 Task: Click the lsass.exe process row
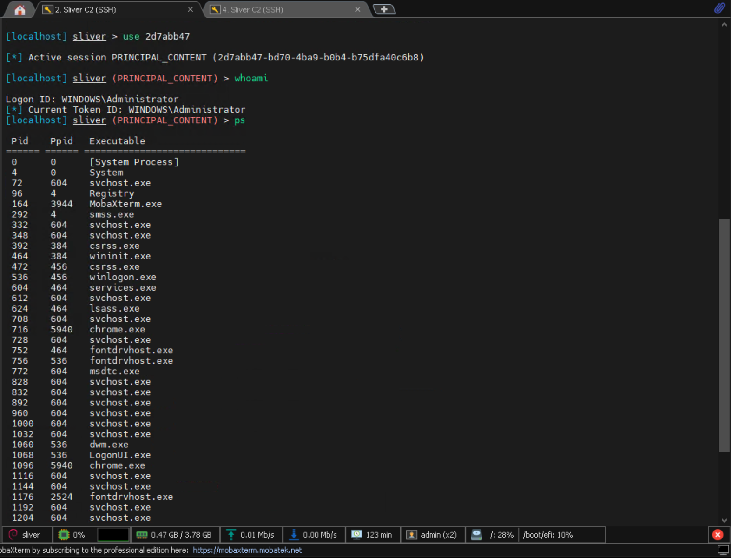[x=75, y=308]
